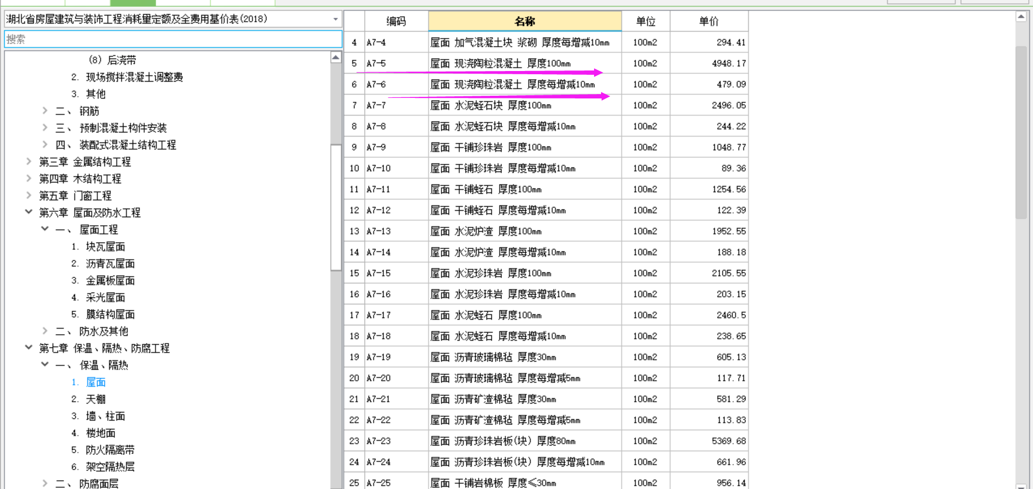This screenshot has height=489, width=1033.
Task: Select row A7-22 沥青矿渣棉毡 厚度每增减5mm
Action: click(x=546, y=420)
